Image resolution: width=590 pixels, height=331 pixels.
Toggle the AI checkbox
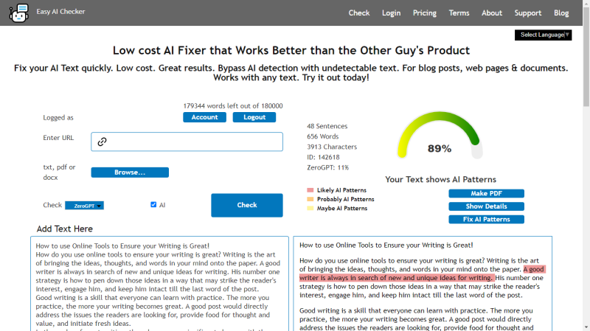(153, 205)
